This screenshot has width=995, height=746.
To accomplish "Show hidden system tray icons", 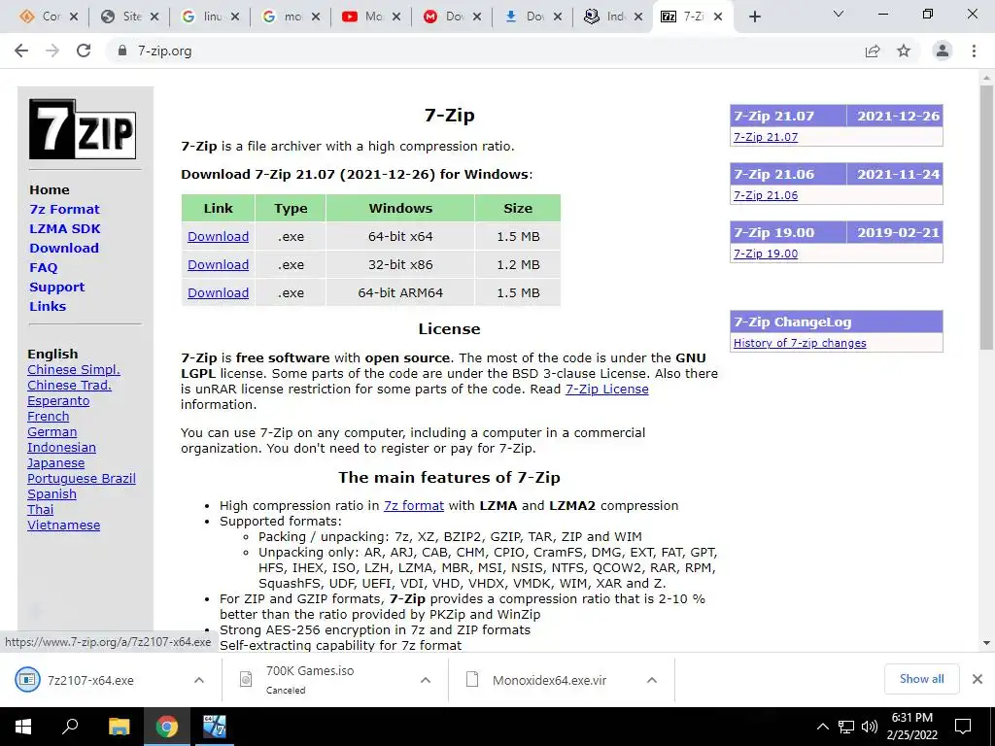I will click(x=822, y=727).
